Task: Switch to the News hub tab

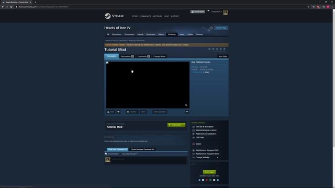Action: (182, 34)
